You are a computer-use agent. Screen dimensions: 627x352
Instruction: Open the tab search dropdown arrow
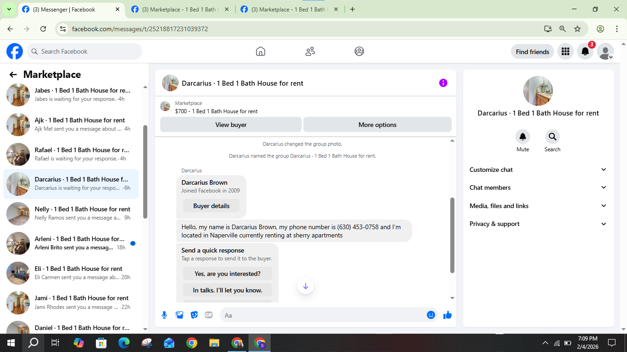pyautogui.click(x=9, y=9)
